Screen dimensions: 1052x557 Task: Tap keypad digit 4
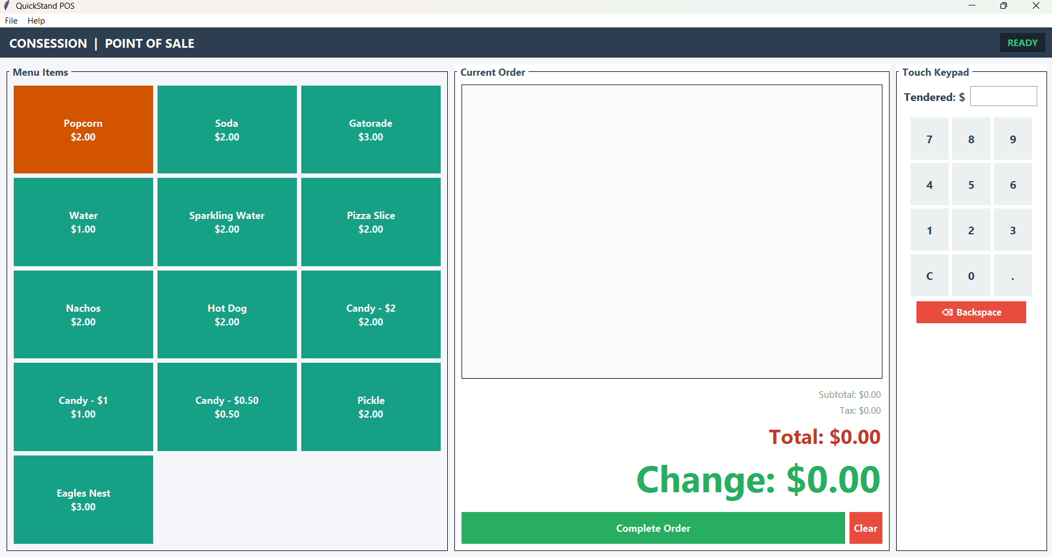click(x=930, y=184)
